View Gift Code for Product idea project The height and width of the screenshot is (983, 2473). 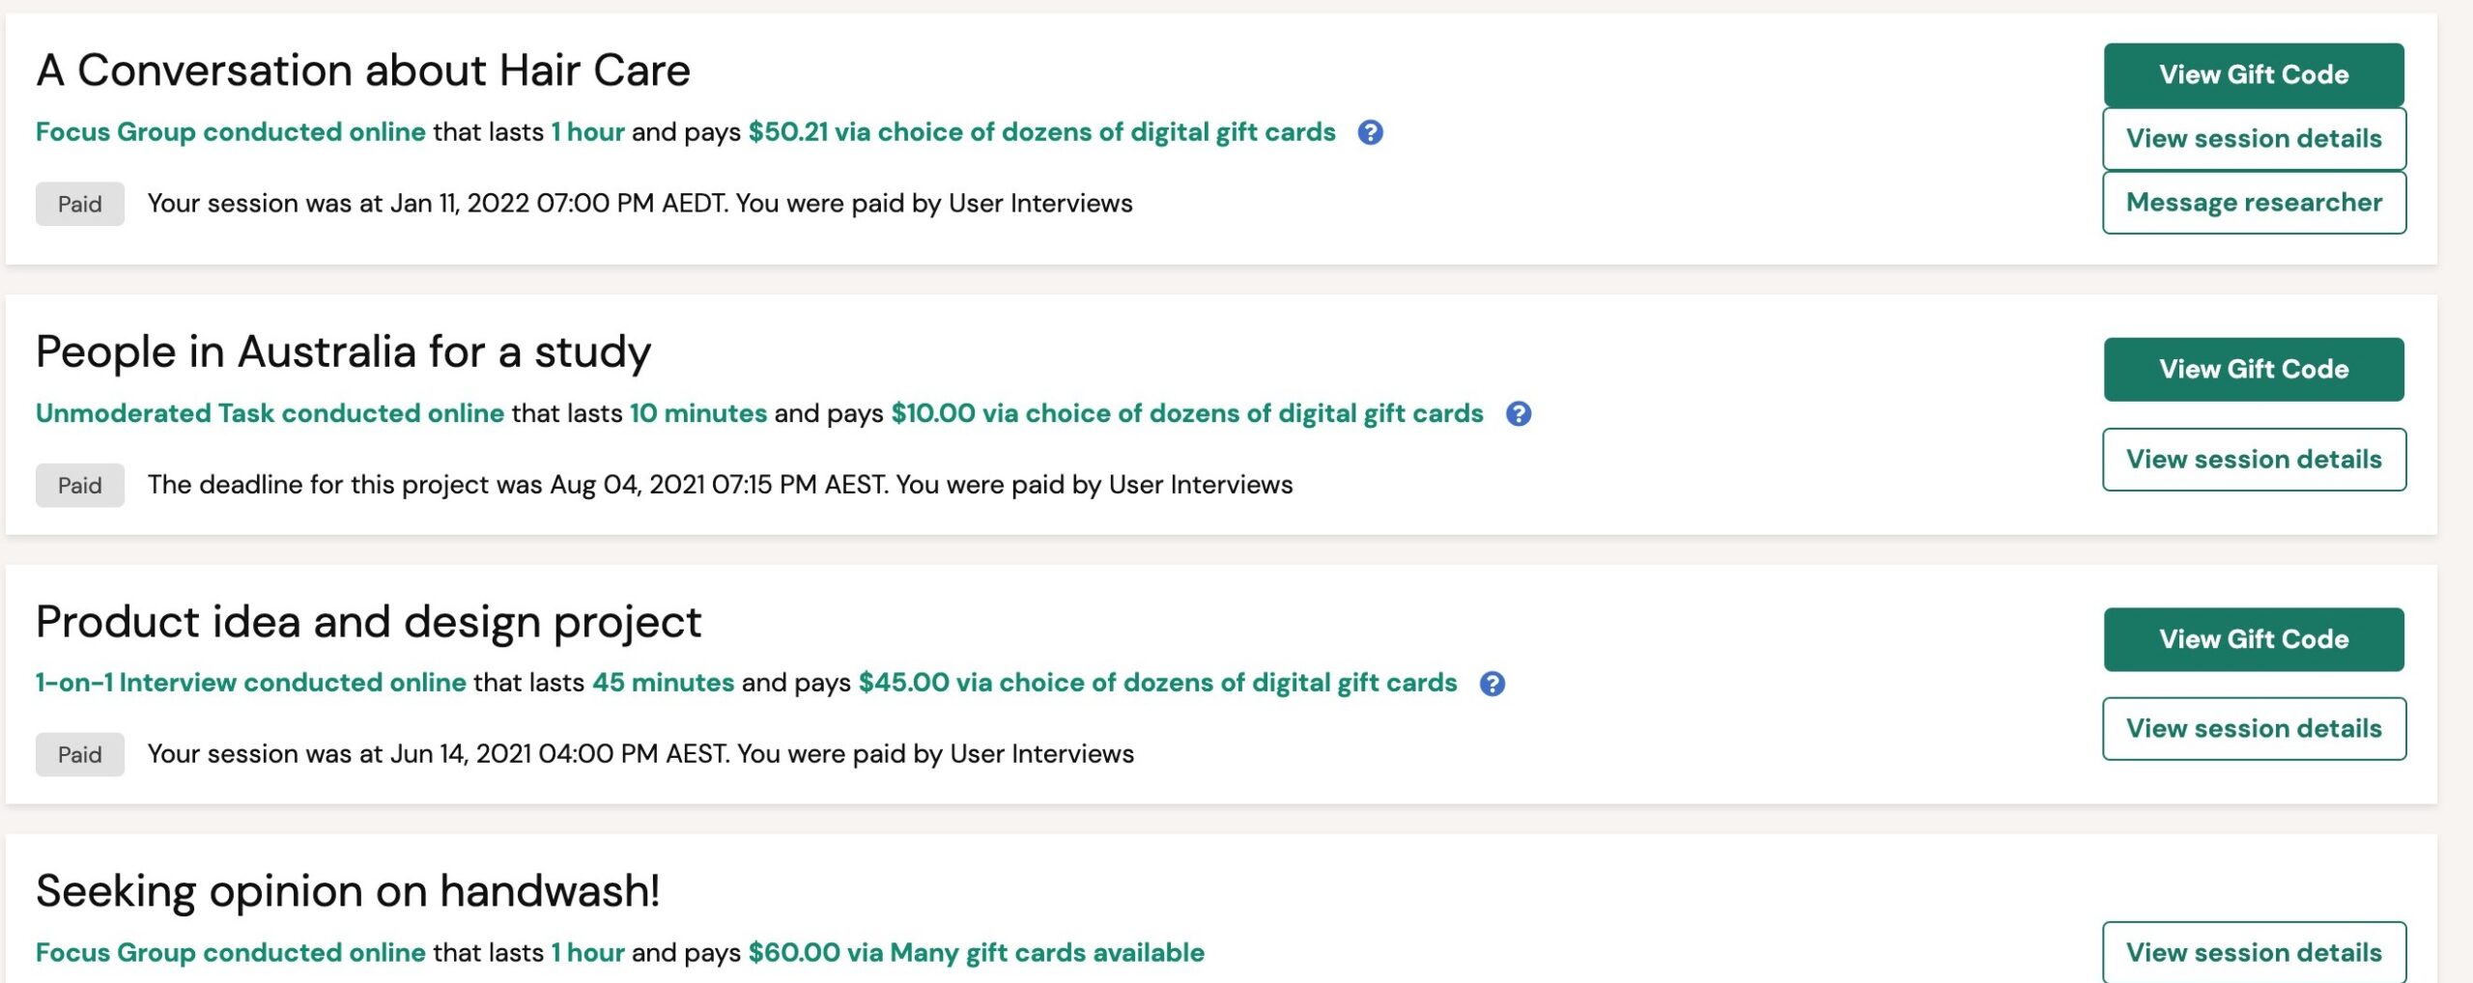click(x=2254, y=639)
